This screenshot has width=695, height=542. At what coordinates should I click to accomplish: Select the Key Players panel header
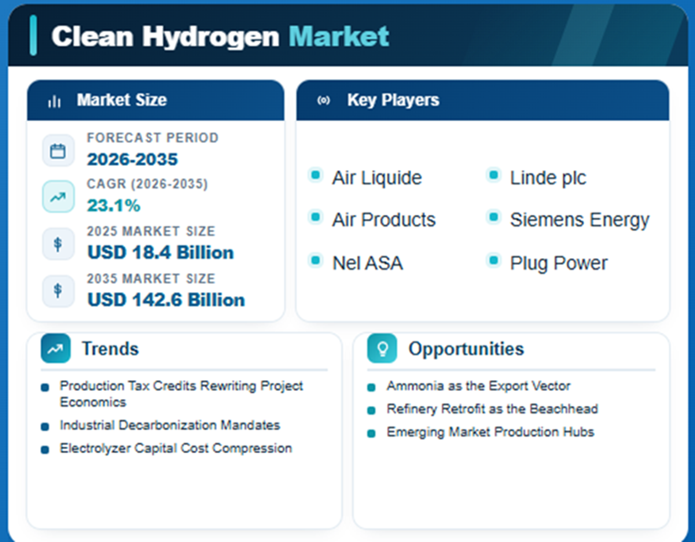pos(483,100)
